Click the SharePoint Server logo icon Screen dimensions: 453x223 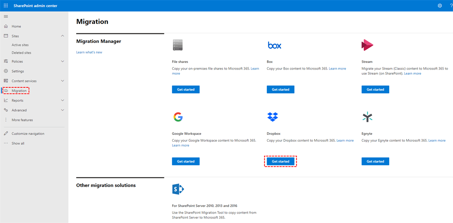(178, 189)
